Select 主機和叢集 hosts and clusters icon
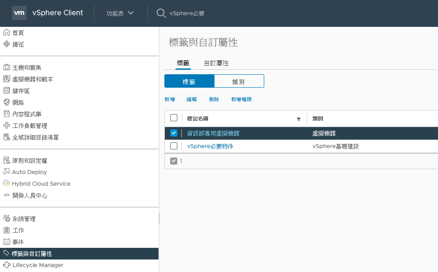 tap(6, 68)
